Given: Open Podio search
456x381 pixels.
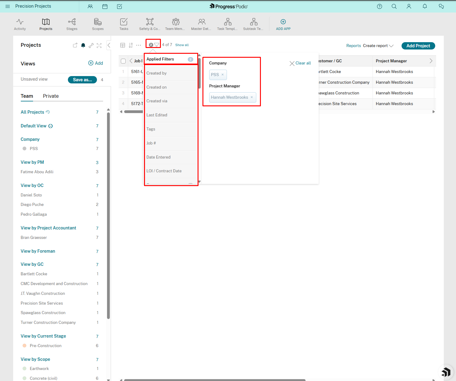Looking at the screenshot, I should point(394,6).
